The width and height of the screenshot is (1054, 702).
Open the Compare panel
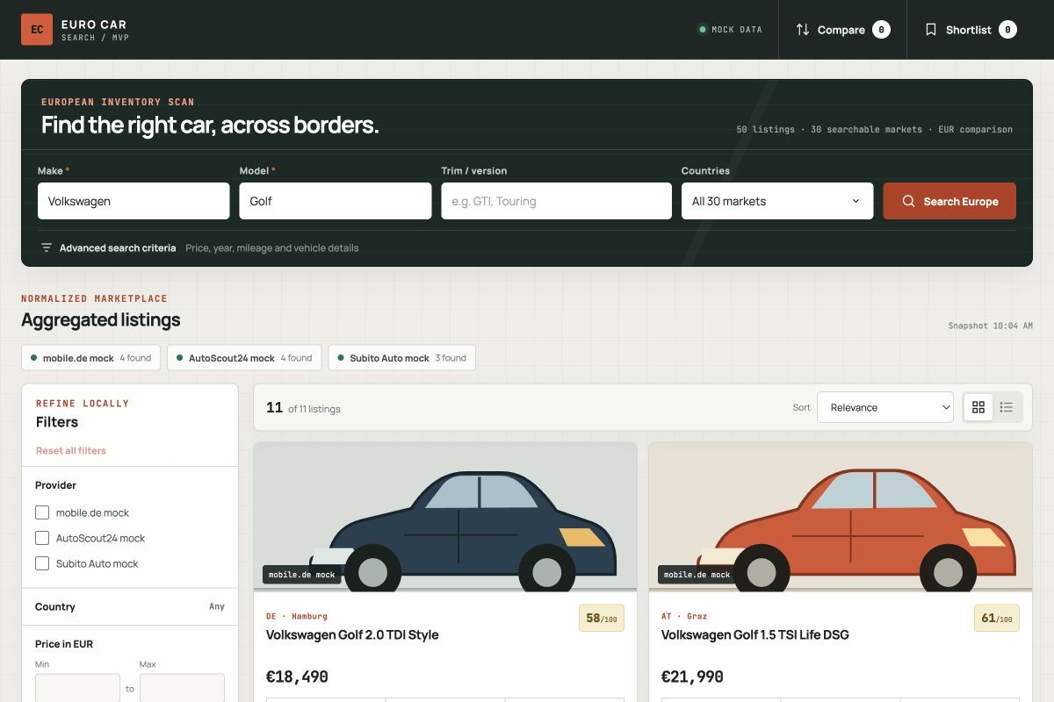(842, 30)
